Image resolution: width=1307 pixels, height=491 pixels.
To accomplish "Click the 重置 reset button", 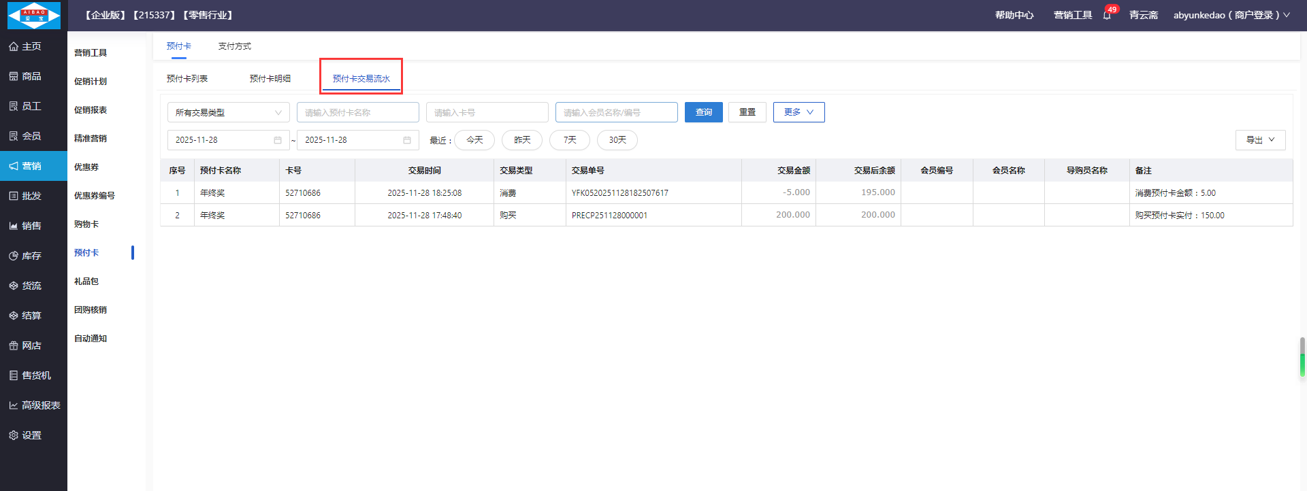I will click(747, 112).
